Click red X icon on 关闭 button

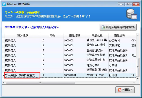(x=120, y=90)
